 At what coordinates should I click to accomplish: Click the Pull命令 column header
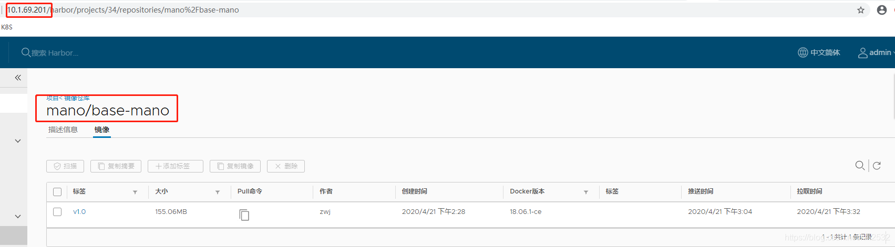[250, 191]
